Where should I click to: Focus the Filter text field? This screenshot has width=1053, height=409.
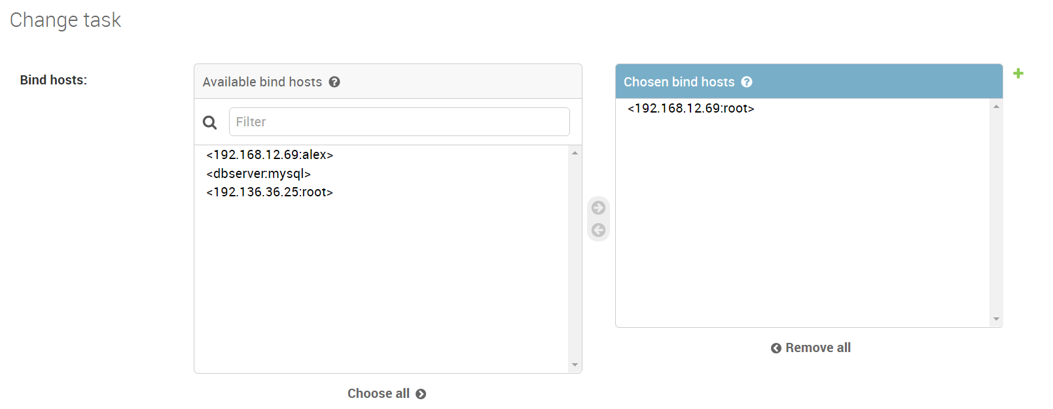399,122
